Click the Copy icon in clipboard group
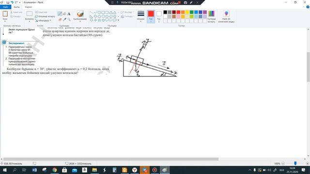This screenshot has width=310, height=174. pyautogui.click(x=12, y=16)
